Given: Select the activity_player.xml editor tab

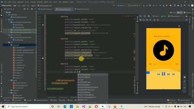Looking at the screenshot, I should click(64, 9).
